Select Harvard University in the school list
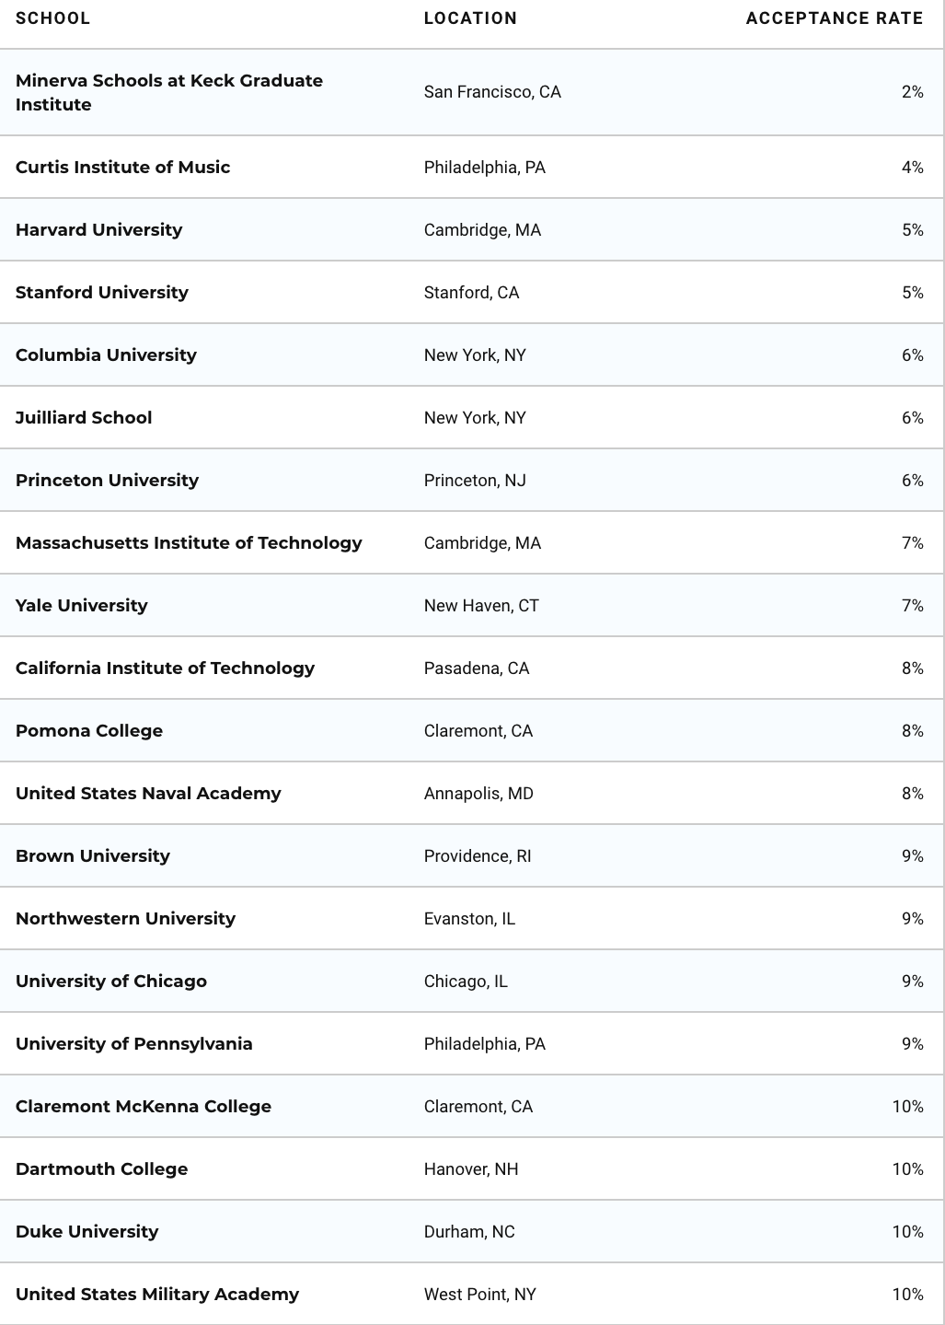This screenshot has width=945, height=1325. pos(98,229)
